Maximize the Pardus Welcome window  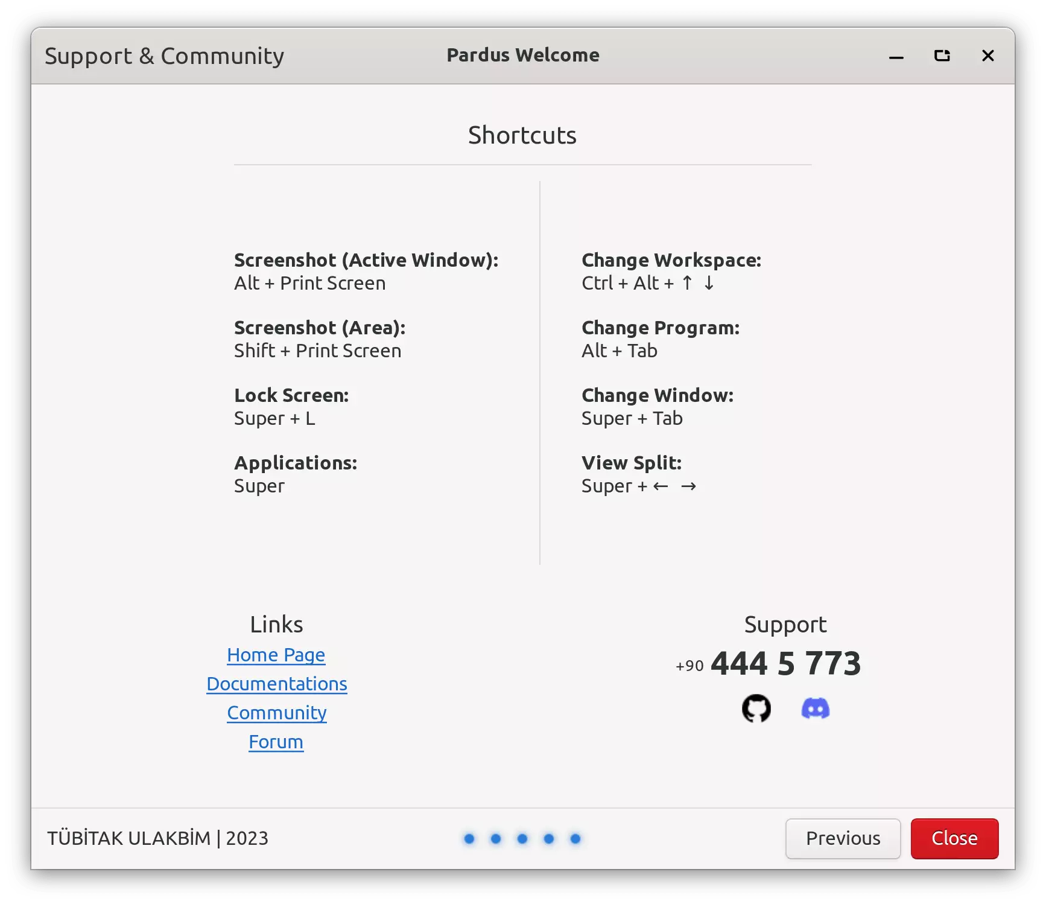(x=942, y=56)
